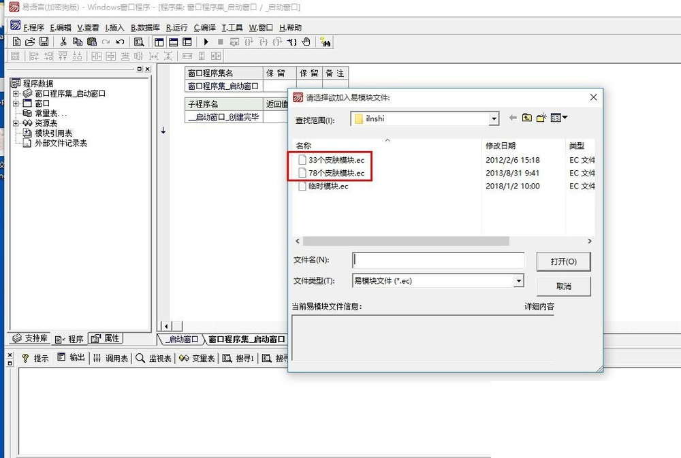
Task: Click the binoculars search icon
Action: click(x=326, y=42)
